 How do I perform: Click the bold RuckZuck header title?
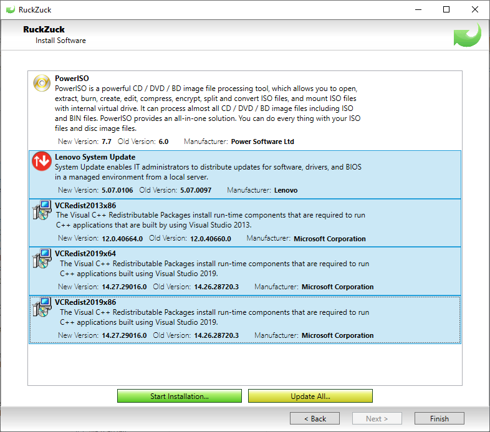pyautogui.click(x=44, y=29)
